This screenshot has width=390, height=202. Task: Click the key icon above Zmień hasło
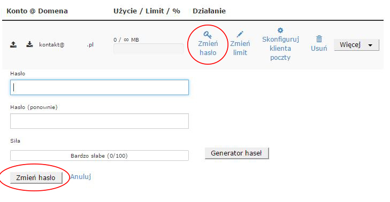208,35
